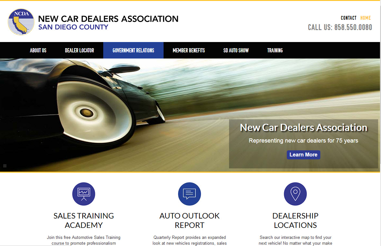Open the Training menu item
The image size is (381, 246).
click(275, 50)
